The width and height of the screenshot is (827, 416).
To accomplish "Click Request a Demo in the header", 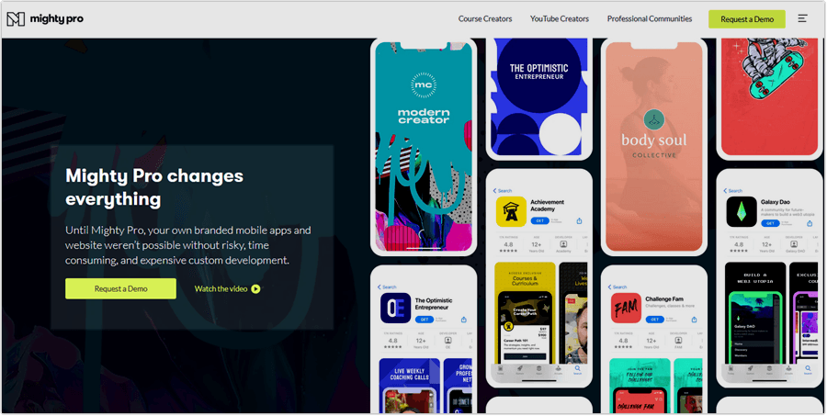I will [x=746, y=18].
